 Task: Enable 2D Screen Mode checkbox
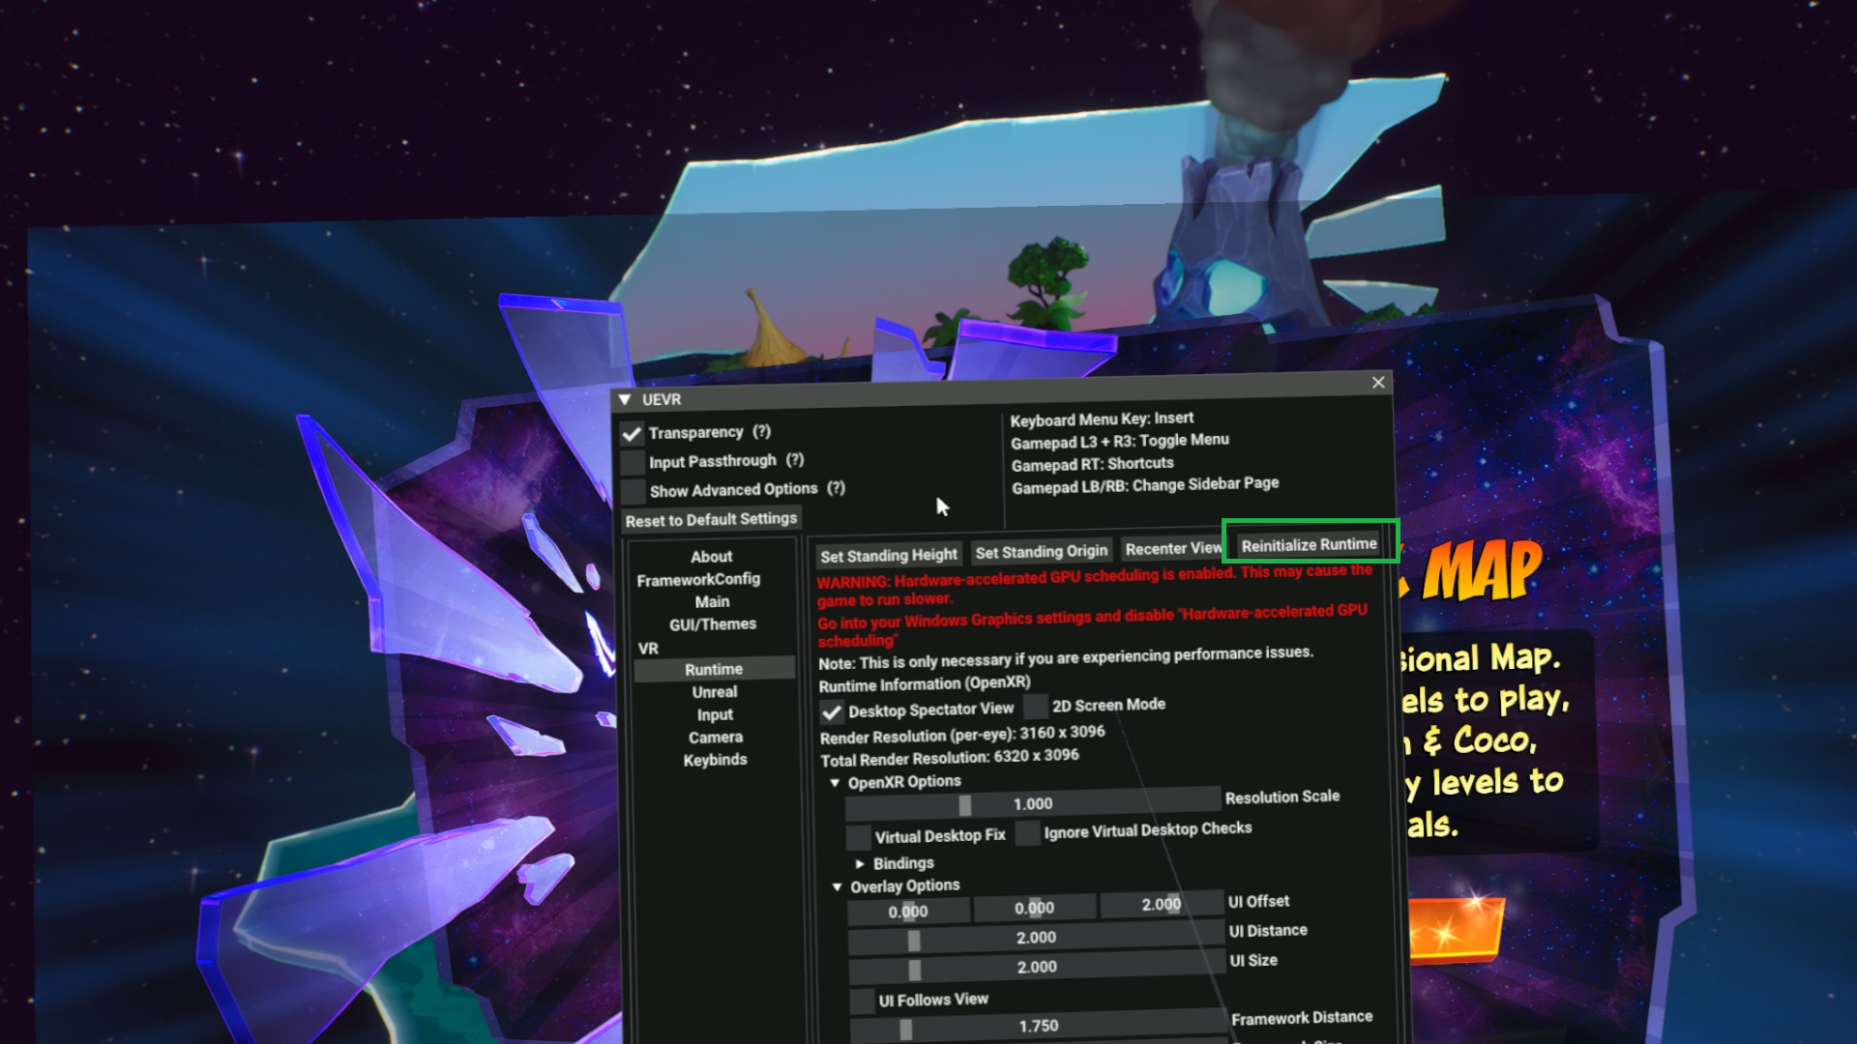[1036, 707]
